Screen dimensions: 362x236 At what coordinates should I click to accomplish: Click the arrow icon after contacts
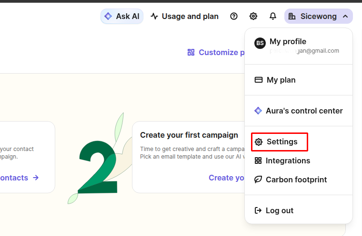[36, 178]
